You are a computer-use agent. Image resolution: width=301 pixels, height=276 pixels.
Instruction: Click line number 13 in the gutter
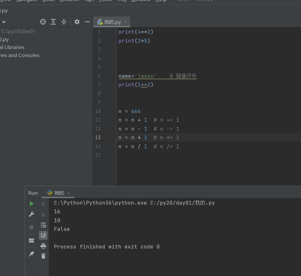point(98,138)
